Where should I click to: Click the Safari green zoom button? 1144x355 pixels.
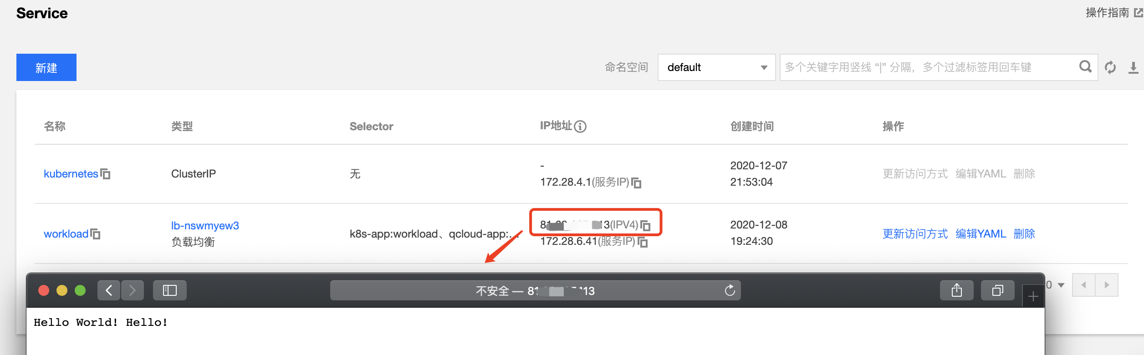pyautogui.click(x=80, y=290)
